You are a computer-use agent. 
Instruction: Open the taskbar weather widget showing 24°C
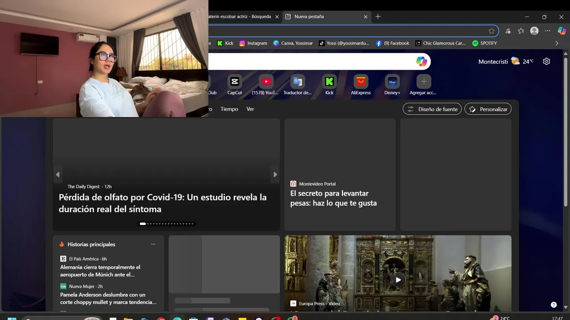pyautogui.click(x=500, y=318)
